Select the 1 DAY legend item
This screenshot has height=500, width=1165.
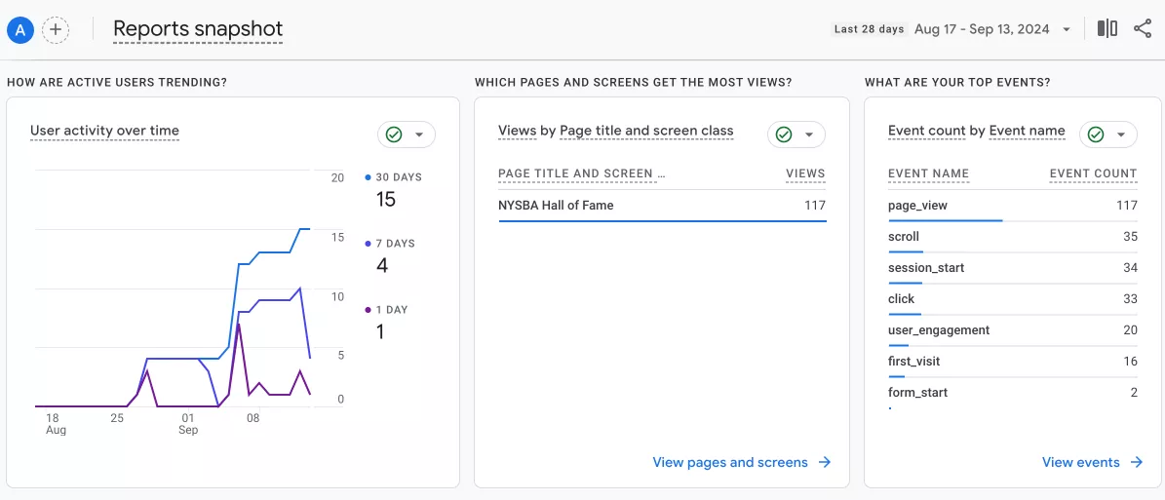click(x=391, y=310)
